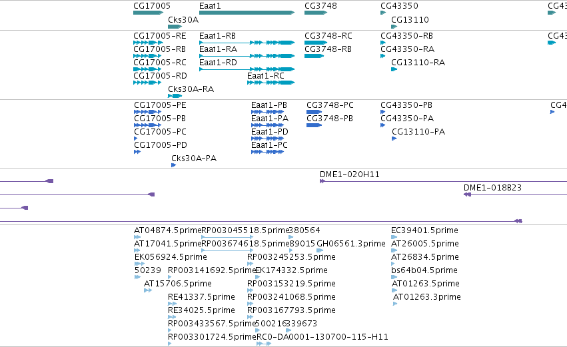Open EST AT26005.5prime
567x347 pixels.
(425, 244)
